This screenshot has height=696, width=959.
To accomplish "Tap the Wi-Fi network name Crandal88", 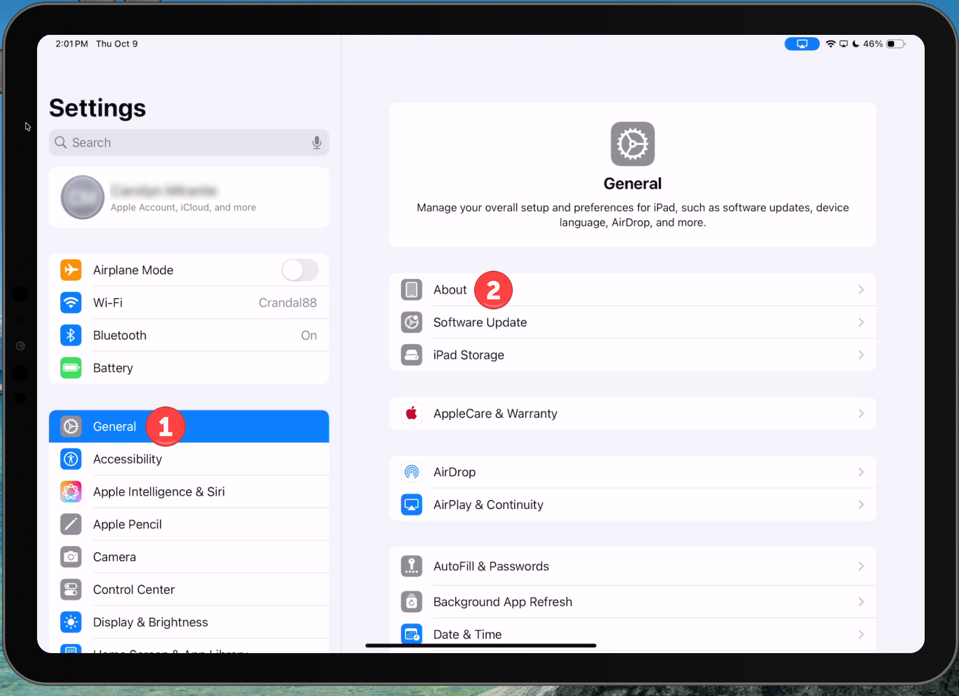I will click(288, 302).
